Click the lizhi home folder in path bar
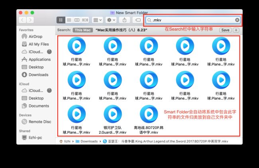Viewport: 259px width, 168px height. pos(65,141)
